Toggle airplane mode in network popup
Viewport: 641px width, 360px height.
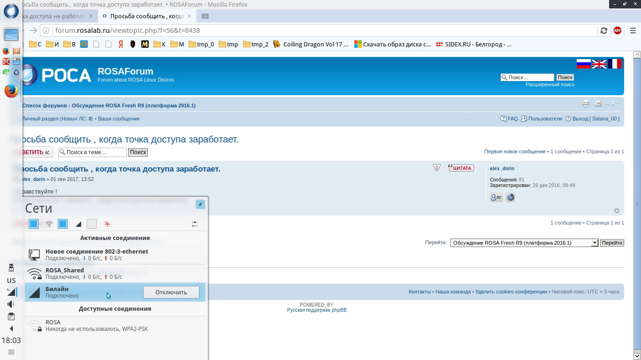coord(107,224)
